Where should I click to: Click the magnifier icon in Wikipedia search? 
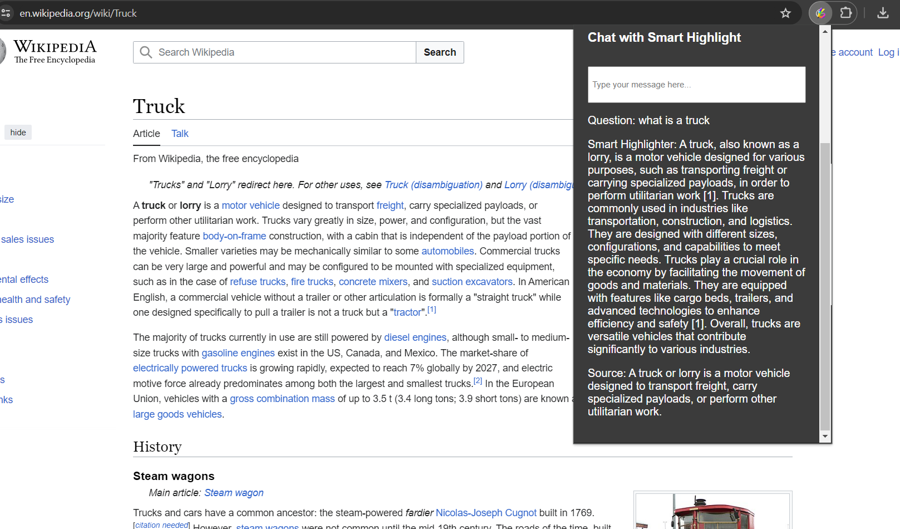pos(146,52)
